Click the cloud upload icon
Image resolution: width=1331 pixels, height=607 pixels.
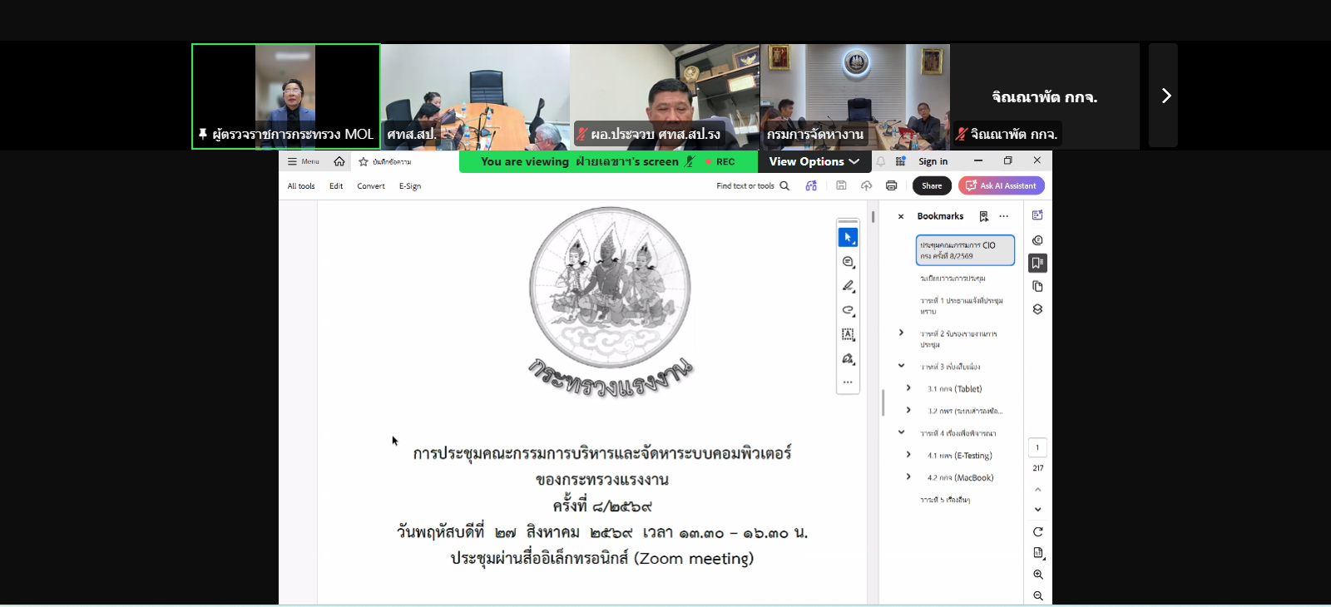[866, 185]
